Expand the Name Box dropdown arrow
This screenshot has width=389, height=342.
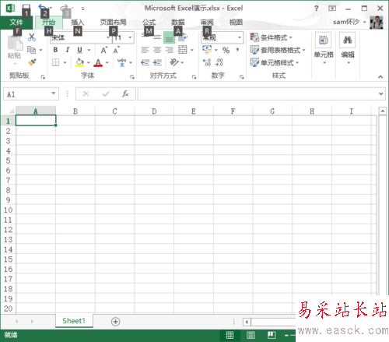pos(54,93)
